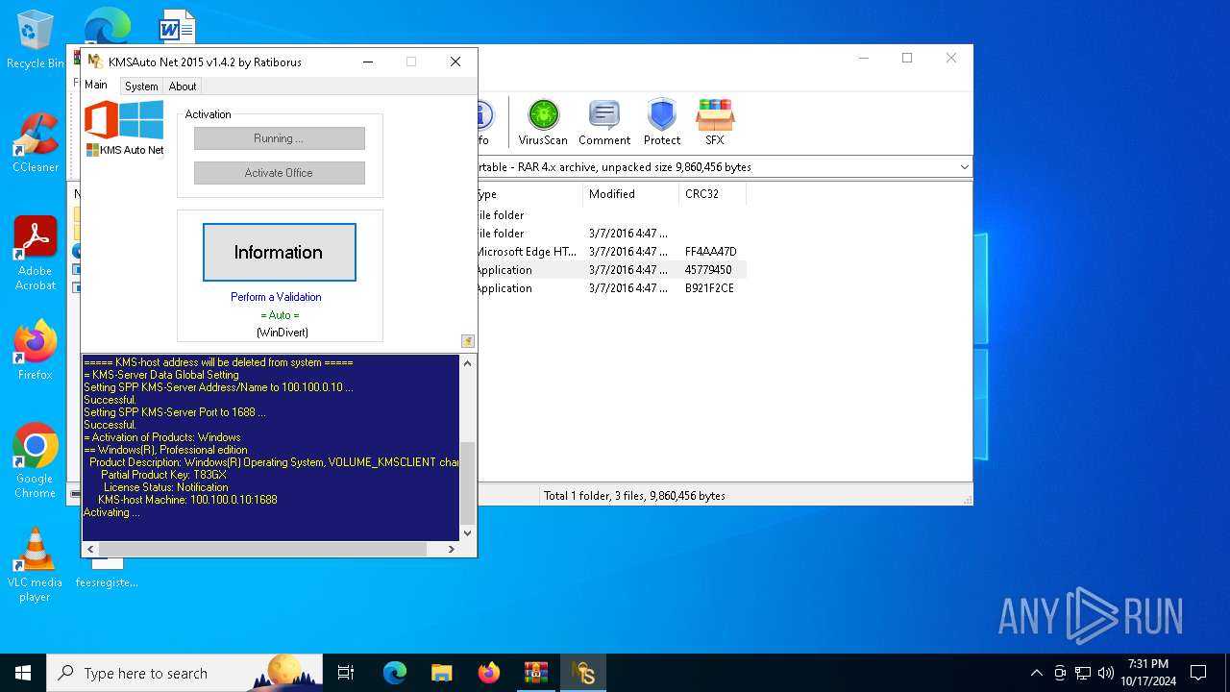
Task: Switch to the System tab in KMSAuto
Action: point(141,86)
